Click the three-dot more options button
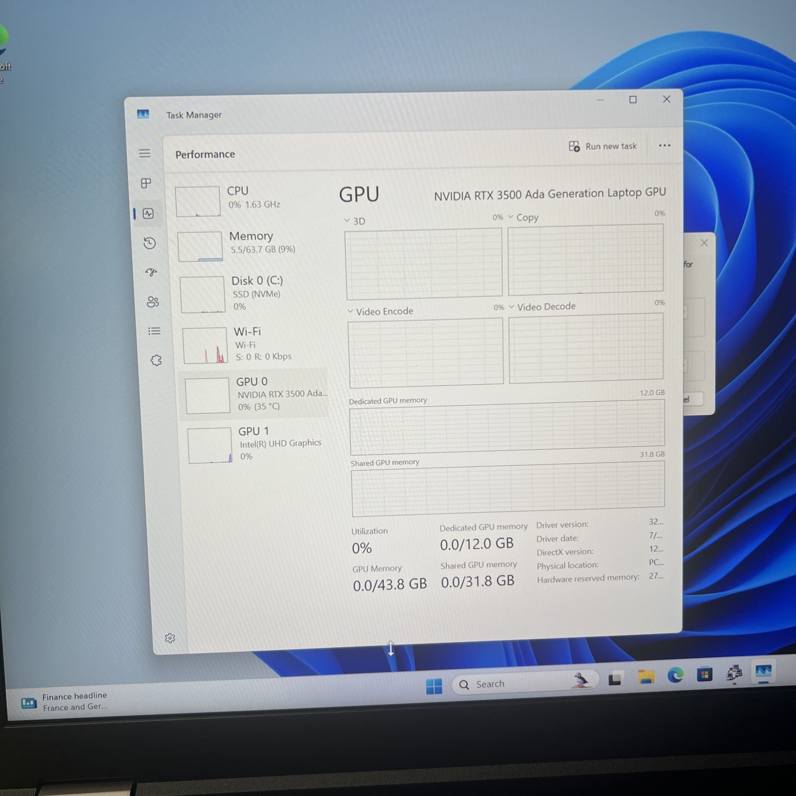796x796 pixels. point(665,146)
